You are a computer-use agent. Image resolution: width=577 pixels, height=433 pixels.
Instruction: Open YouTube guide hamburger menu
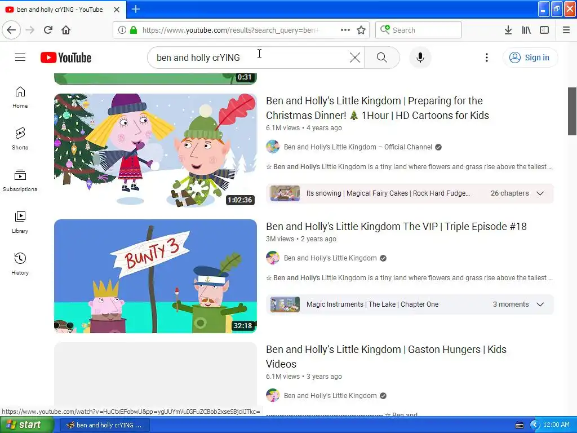point(20,58)
